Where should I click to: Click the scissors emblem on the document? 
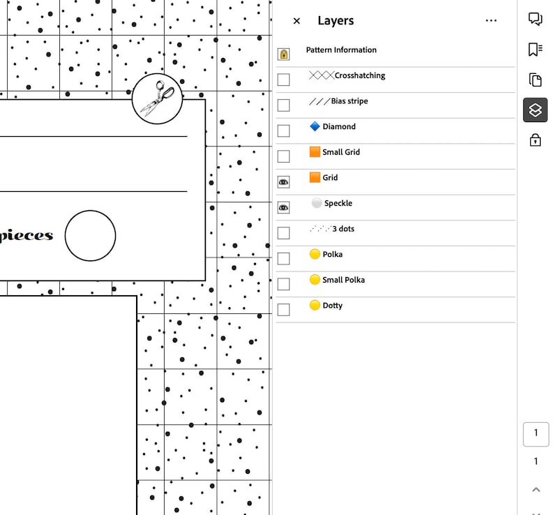pos(157,98)
